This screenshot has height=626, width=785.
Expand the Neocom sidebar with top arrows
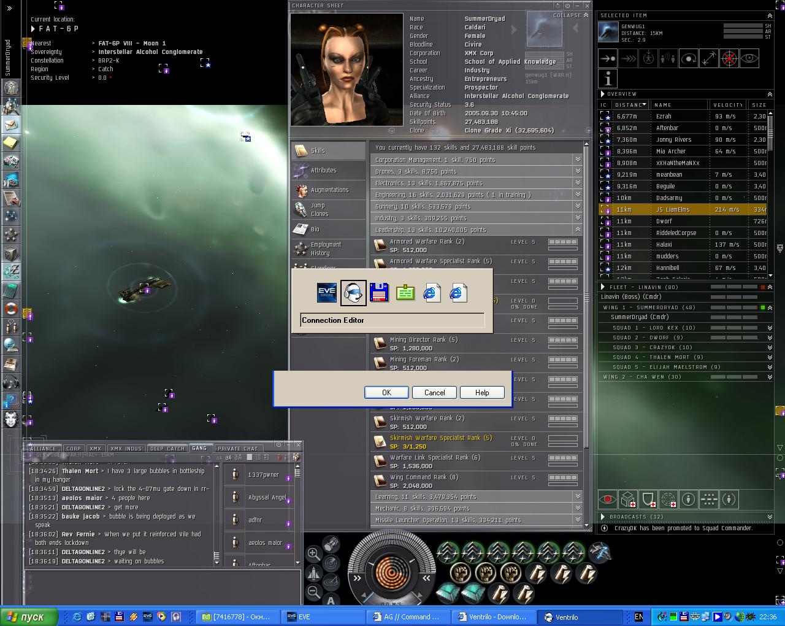coord(9,8)
